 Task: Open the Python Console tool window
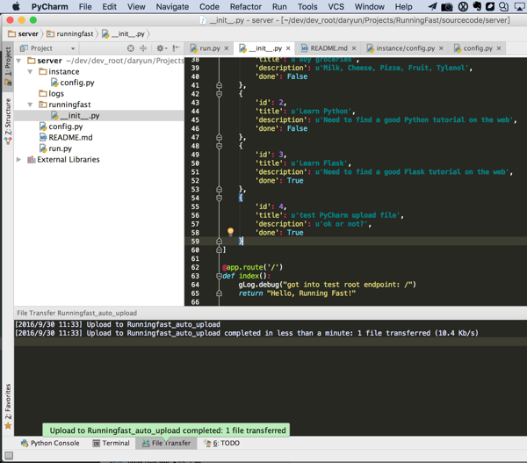50,444
